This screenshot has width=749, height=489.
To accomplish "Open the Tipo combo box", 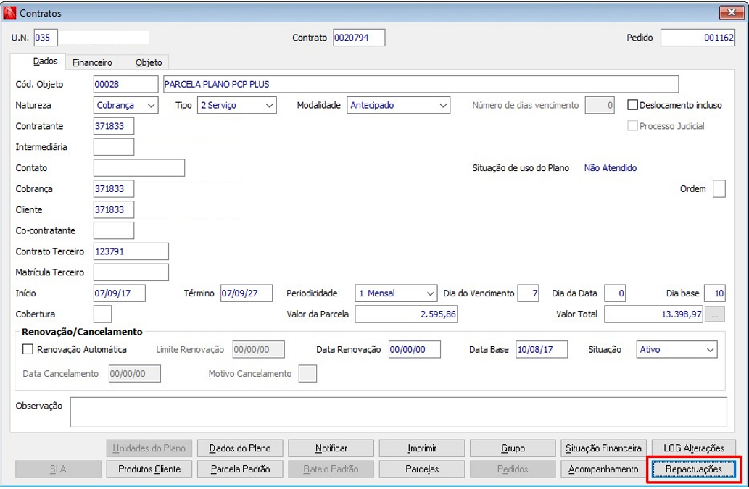I will click(236, 106).
